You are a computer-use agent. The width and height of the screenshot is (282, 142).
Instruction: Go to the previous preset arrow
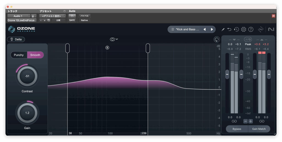point(205,29)
